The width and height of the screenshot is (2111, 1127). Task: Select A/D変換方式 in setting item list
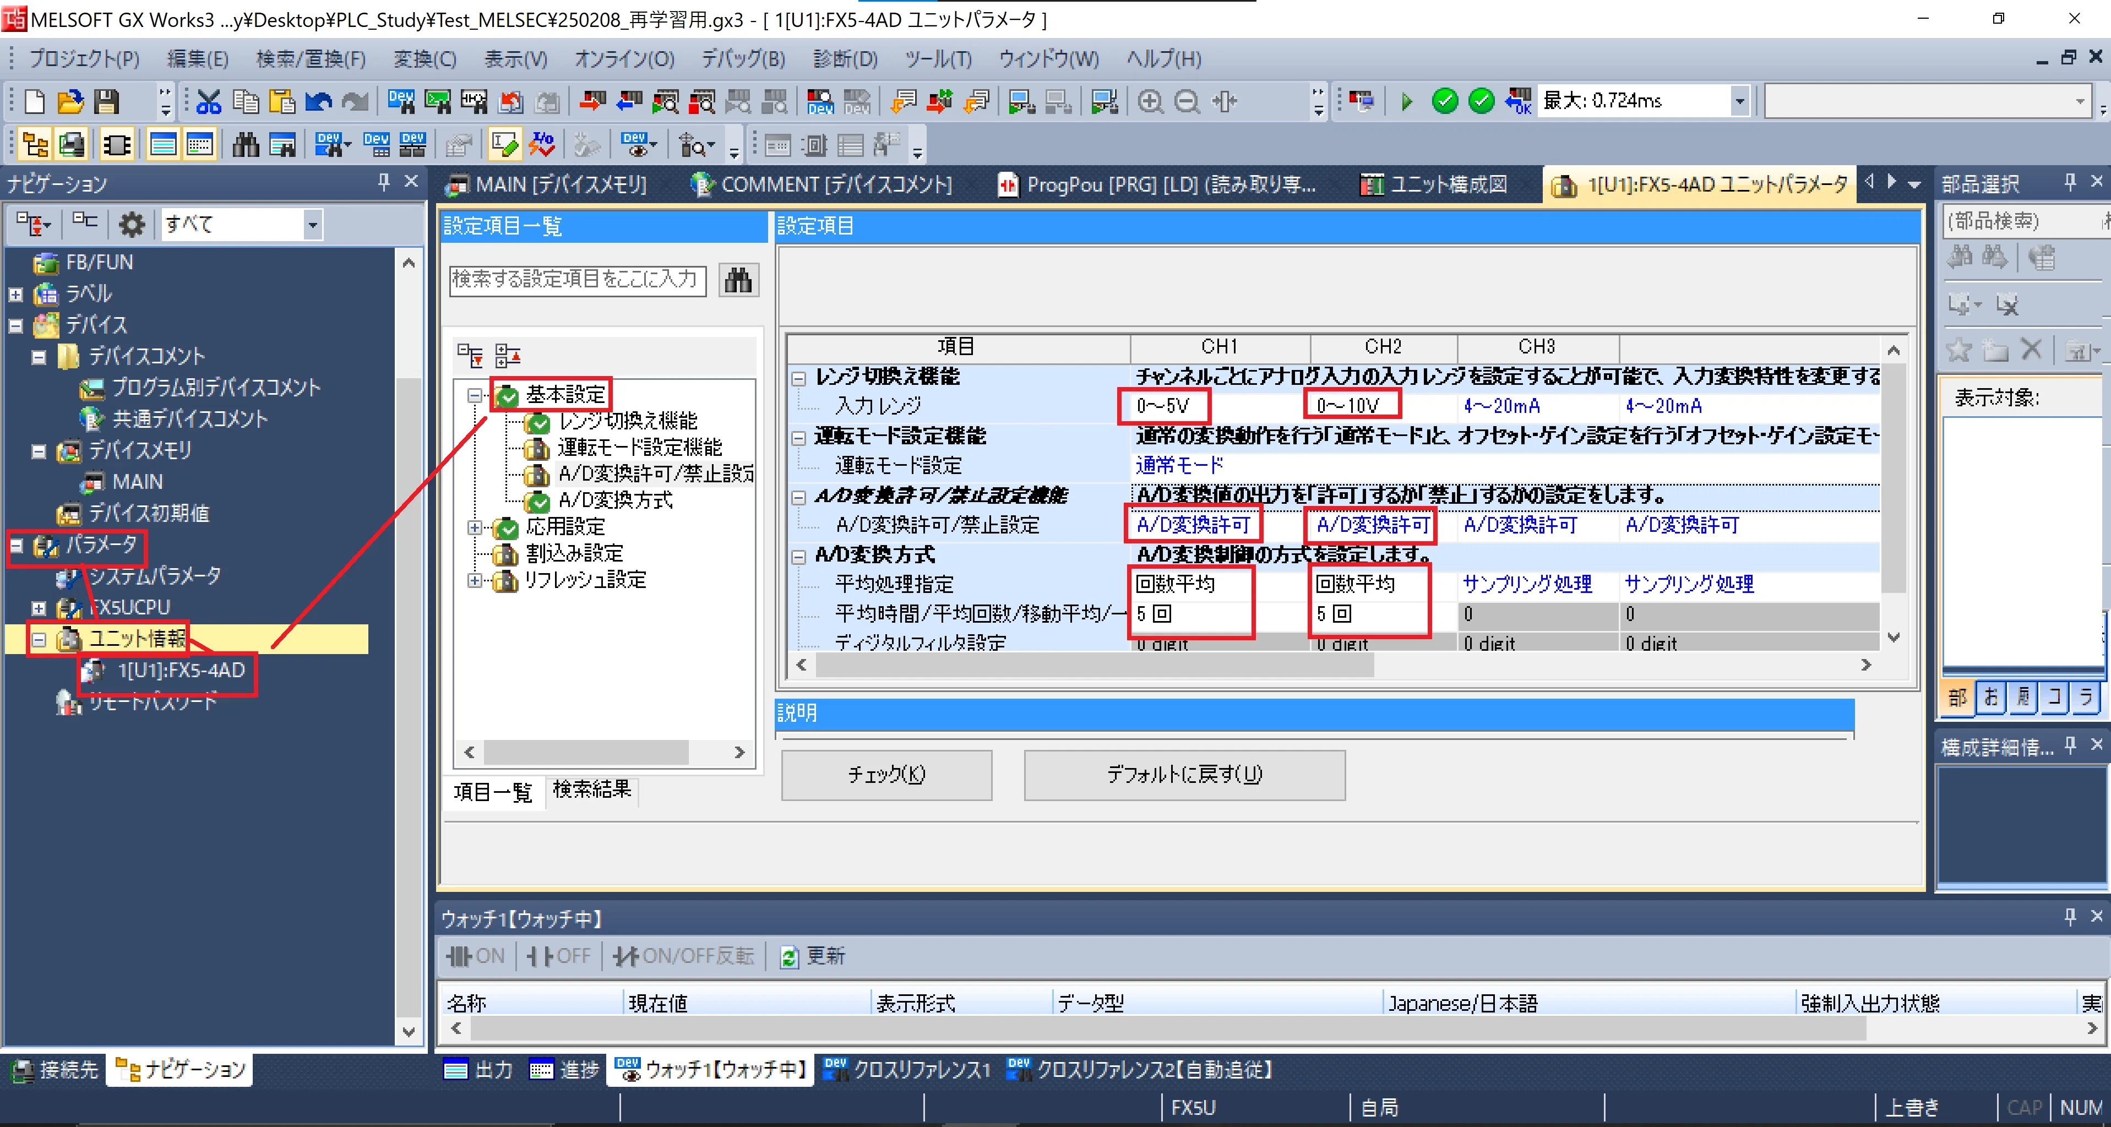point(616,500)
